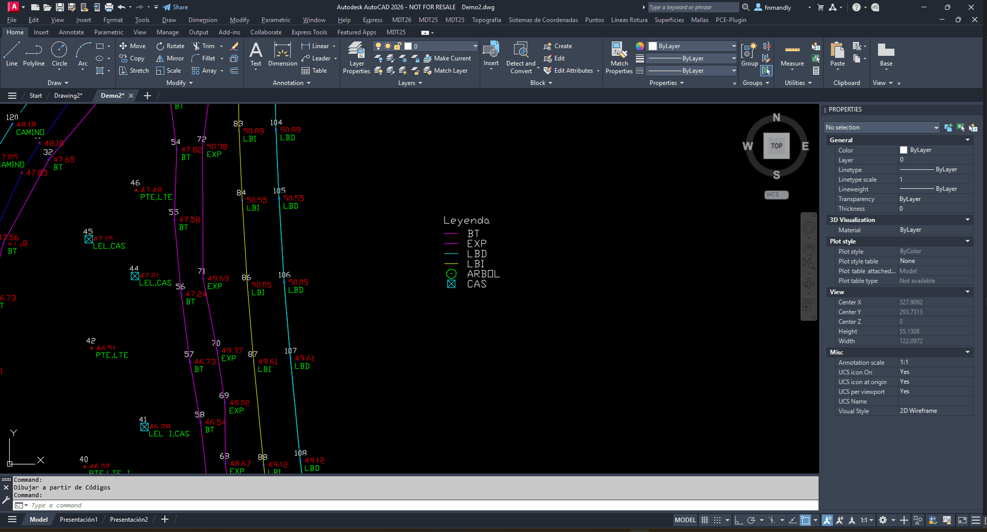Viewport: 987px width, 532px height.
Task: Open the ByLayer color swatch dropdown
Action: 692,46
